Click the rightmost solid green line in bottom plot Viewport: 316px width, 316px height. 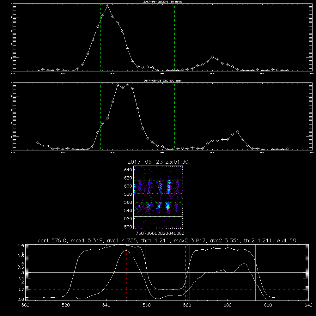(255, 272)
